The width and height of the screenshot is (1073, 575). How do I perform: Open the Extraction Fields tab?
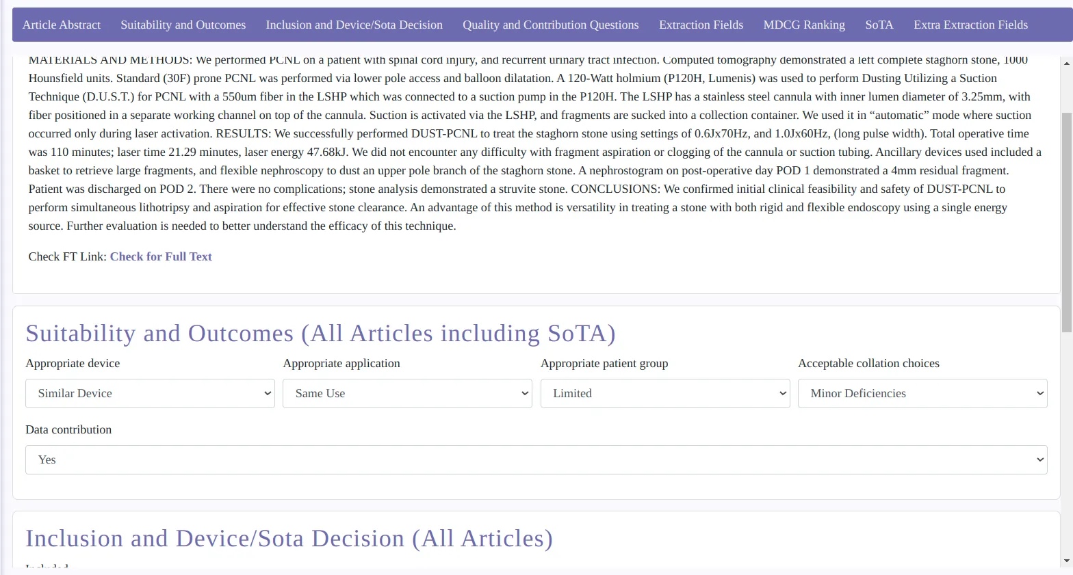tap(701, 25)
